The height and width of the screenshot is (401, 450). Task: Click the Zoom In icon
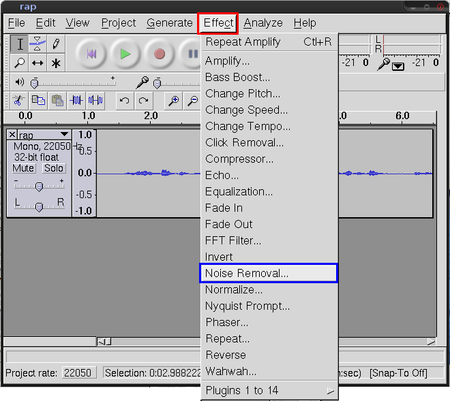(173, 100)
